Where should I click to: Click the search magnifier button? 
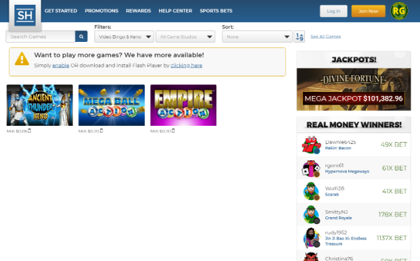(x=81, y=37)
